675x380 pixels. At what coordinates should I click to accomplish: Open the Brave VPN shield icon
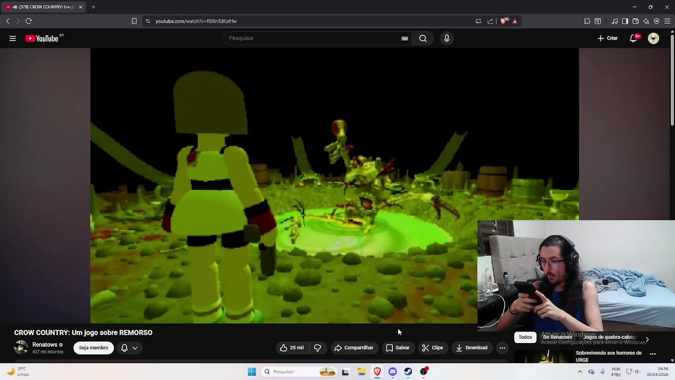tap(657, 21)
